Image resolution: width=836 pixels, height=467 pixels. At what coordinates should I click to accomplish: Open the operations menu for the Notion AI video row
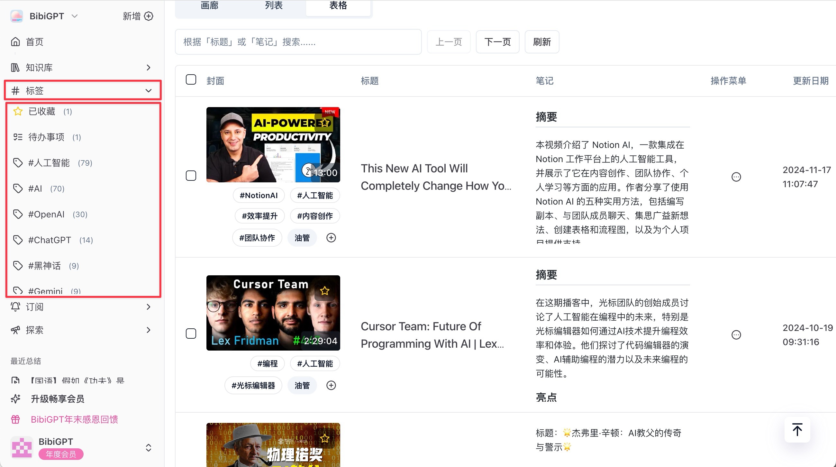(736, 177)
